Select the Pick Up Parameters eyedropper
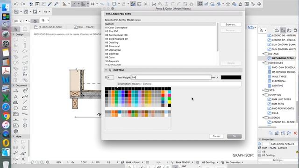This screenshot has height=168, width=299. [50, 4]
